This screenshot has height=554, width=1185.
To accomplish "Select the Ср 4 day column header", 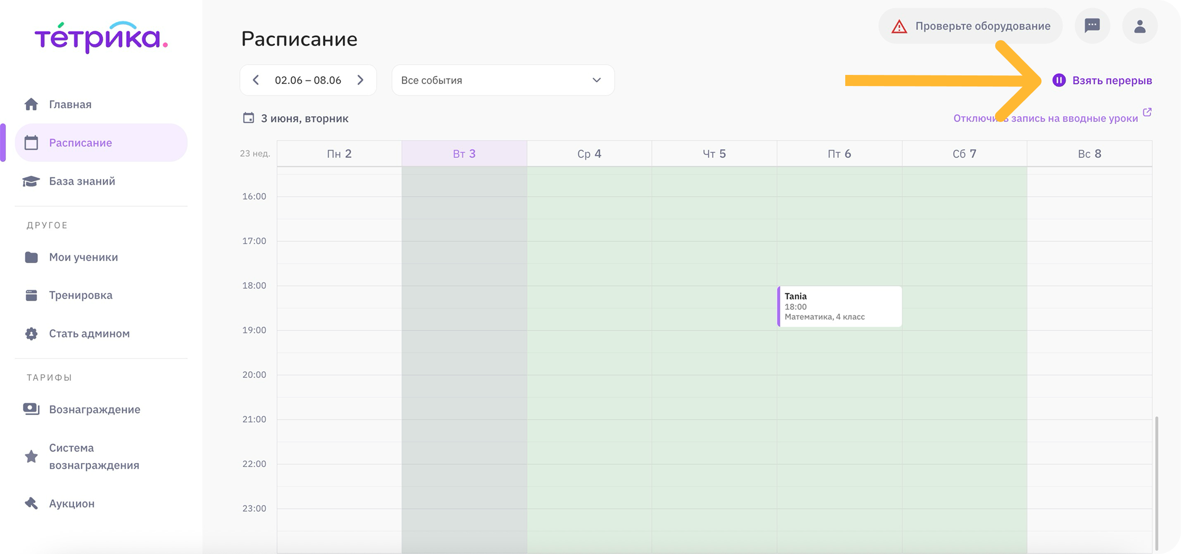I will click(x=589, y=154).
